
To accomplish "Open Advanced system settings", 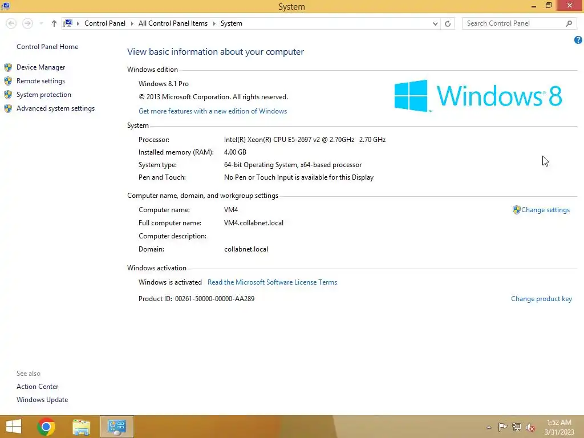I will click(55, 108).
